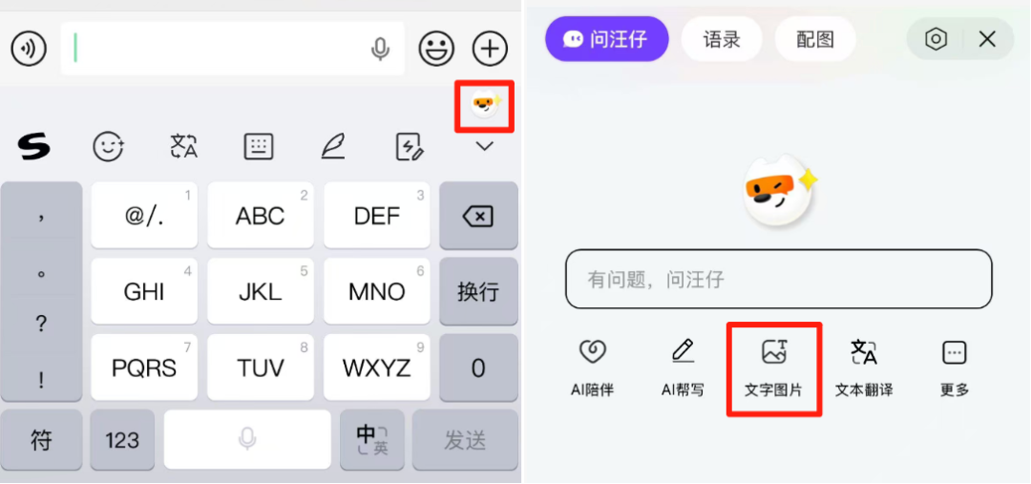Collapse keyboard with the down chevron
This screenshot has height=484, width=1031.
(x=485, y=146)
